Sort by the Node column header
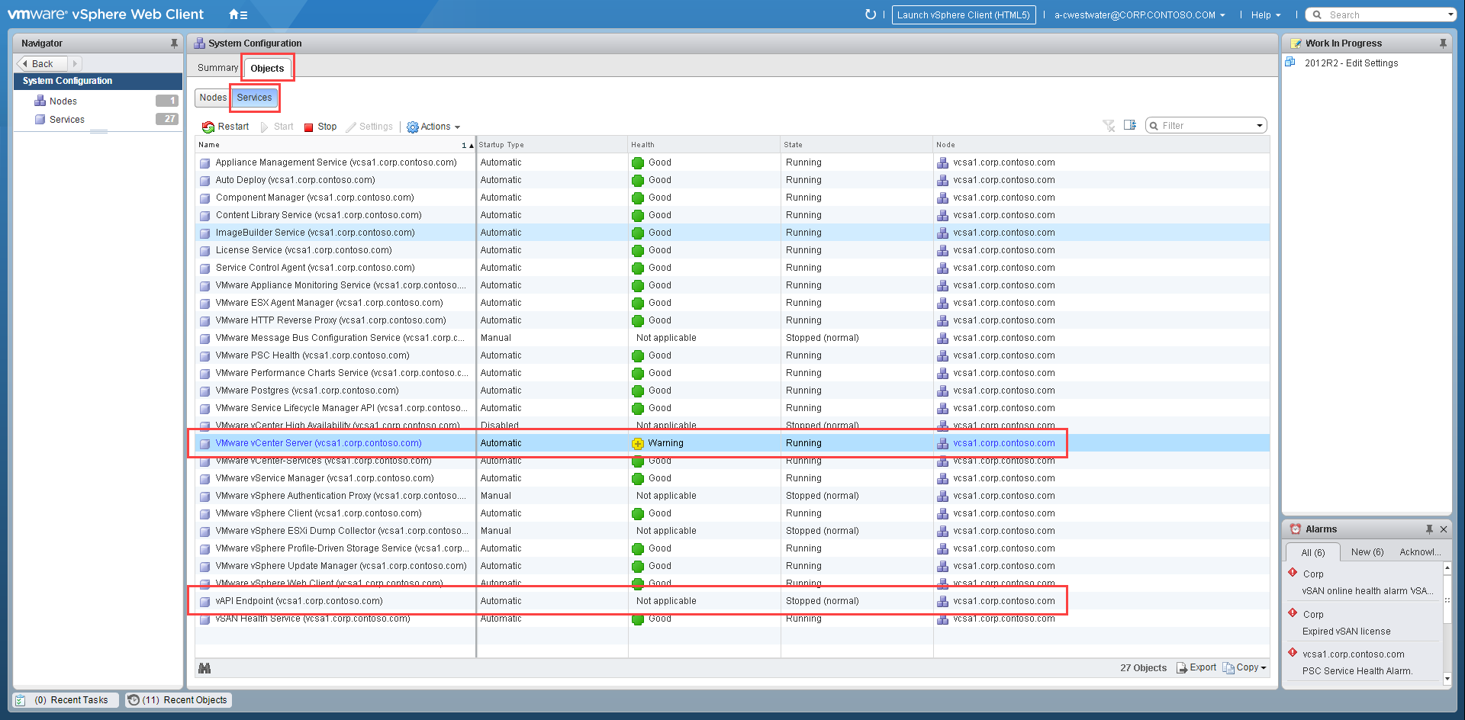This screenshot has width=1465, height=720. (x=1101, y=145)
